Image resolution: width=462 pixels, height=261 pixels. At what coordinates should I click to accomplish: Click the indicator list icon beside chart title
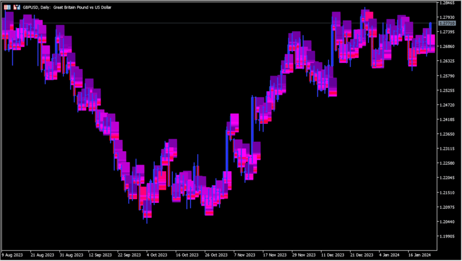coord(17,7)
